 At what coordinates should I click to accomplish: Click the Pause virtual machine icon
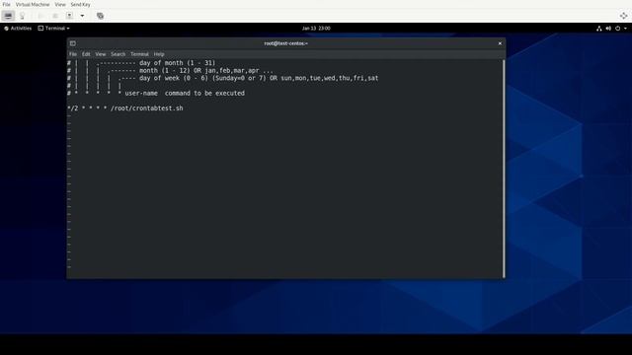click(55, 16)
